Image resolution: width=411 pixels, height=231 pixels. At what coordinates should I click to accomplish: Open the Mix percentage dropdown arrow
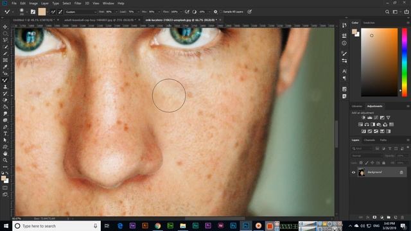click(159, 12)
